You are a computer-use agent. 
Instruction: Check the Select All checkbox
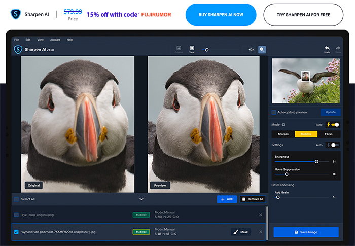pos(16,199)
